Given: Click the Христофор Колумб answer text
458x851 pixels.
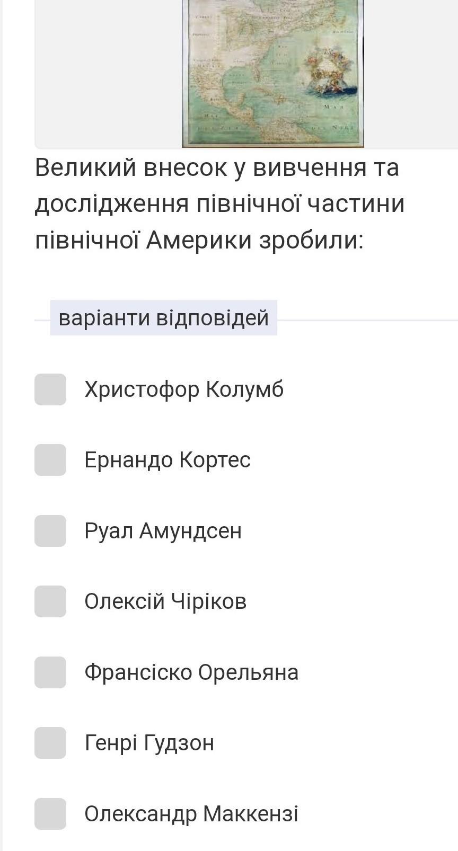Looking at the screenshot, I should 184,389.
